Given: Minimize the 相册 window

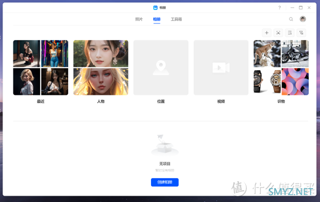Looking at the screenshot, I should click(292, 8).
